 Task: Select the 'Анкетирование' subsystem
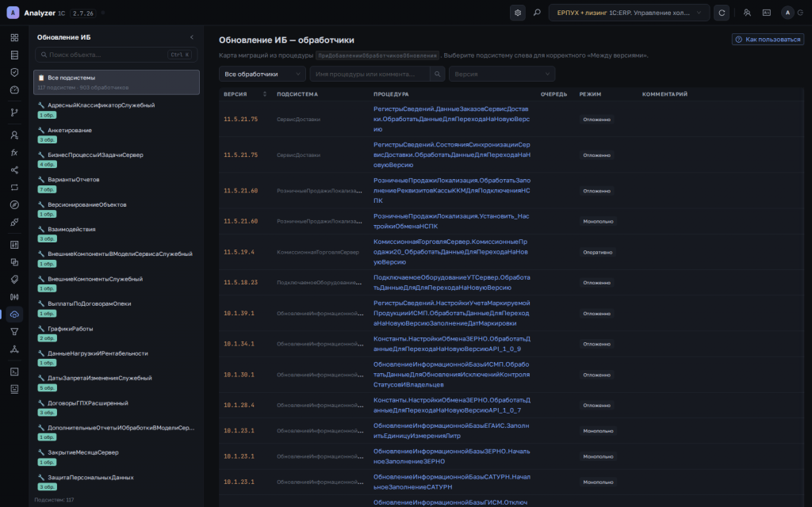click(117, 135)
